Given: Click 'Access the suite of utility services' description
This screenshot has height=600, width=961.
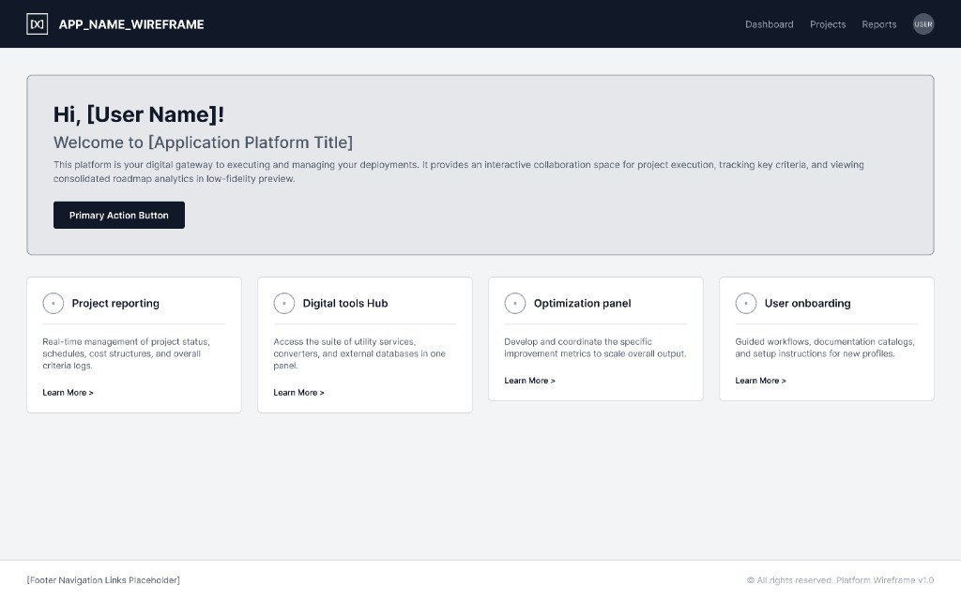Looking at the screenshot, I should click(359, 353).
